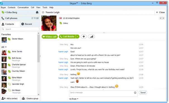Click Yasmin Leigh's profile photo

click(x=49, y=23)
